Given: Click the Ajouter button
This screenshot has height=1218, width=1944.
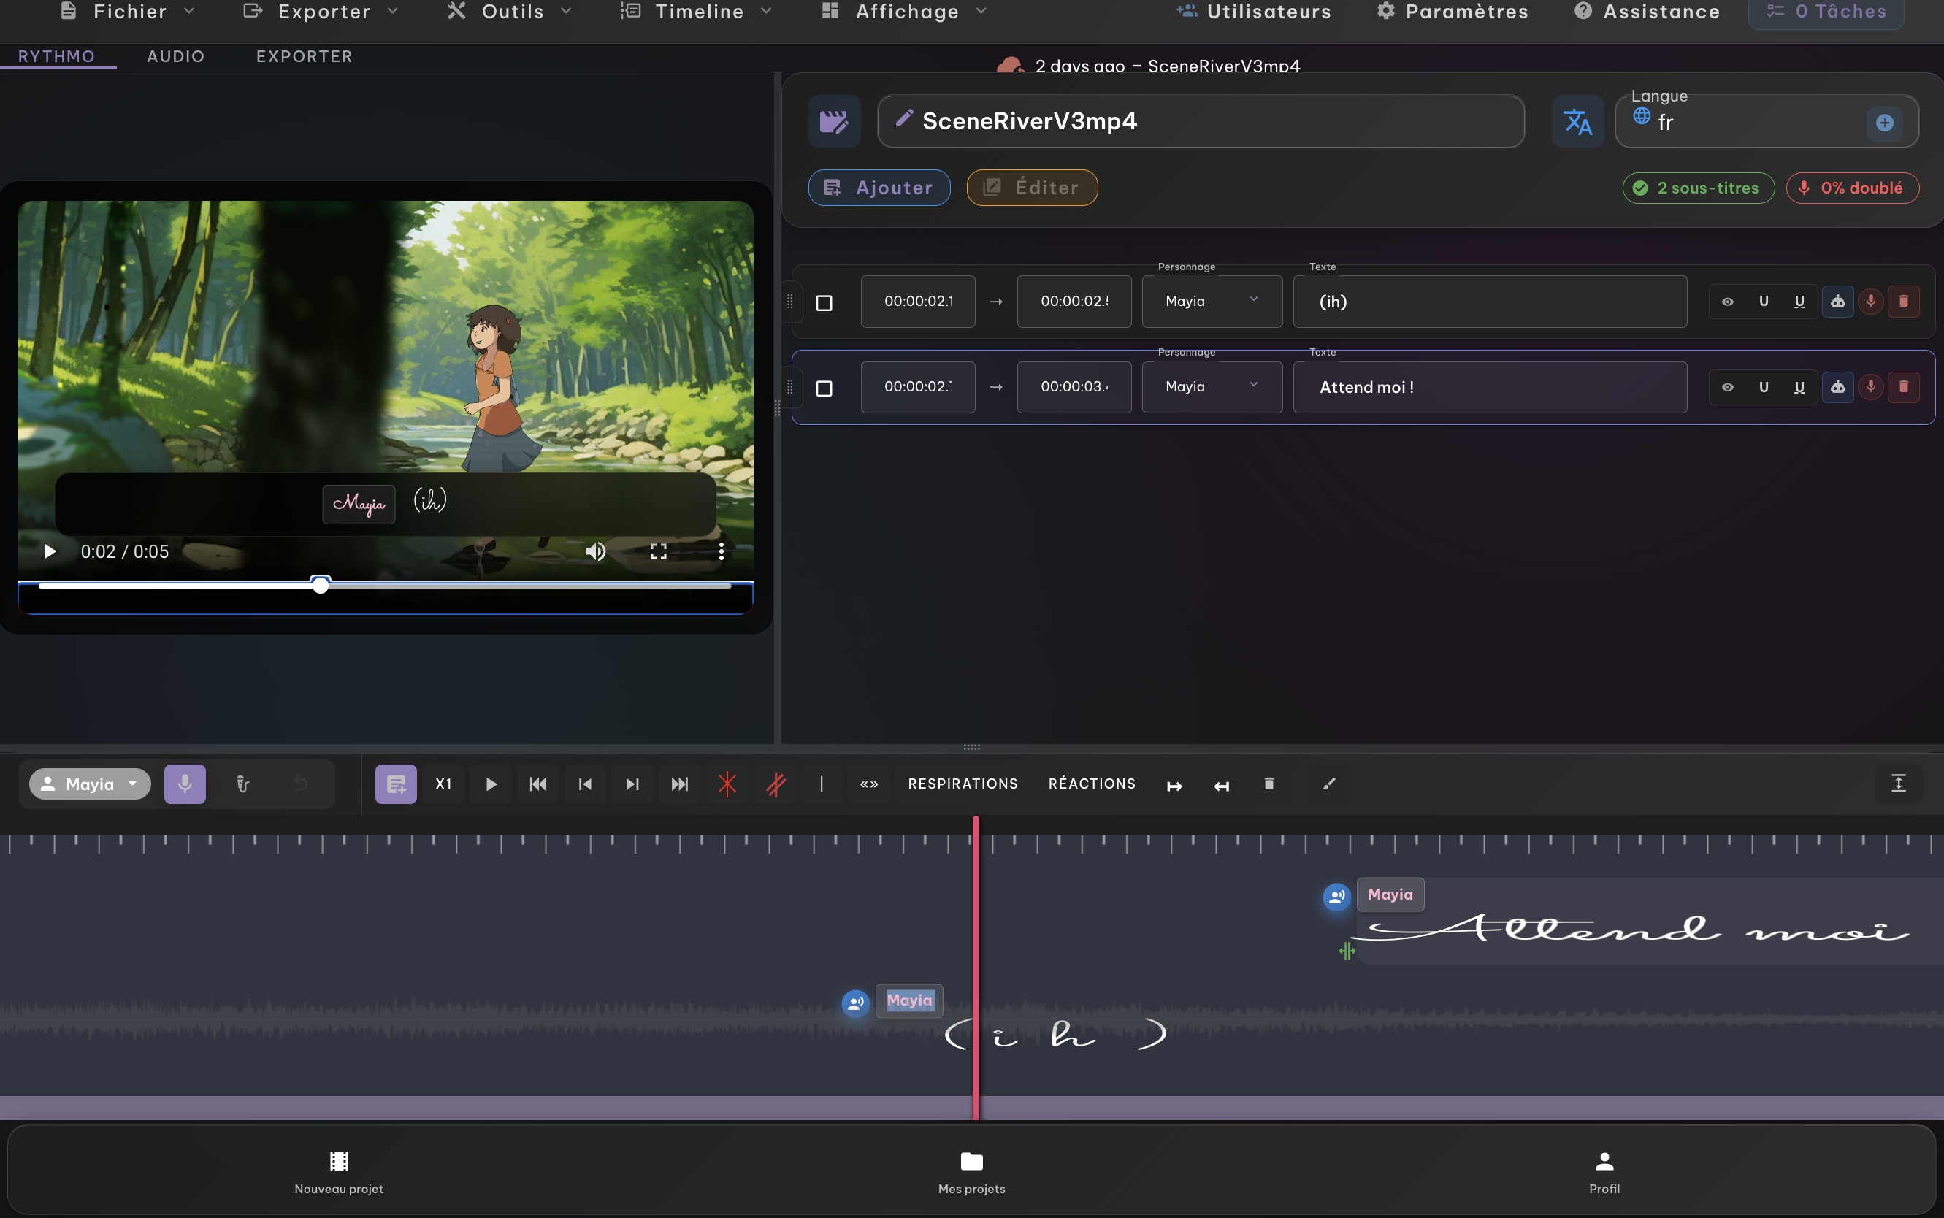Looking at the screenshot, I should pos(879,188).
